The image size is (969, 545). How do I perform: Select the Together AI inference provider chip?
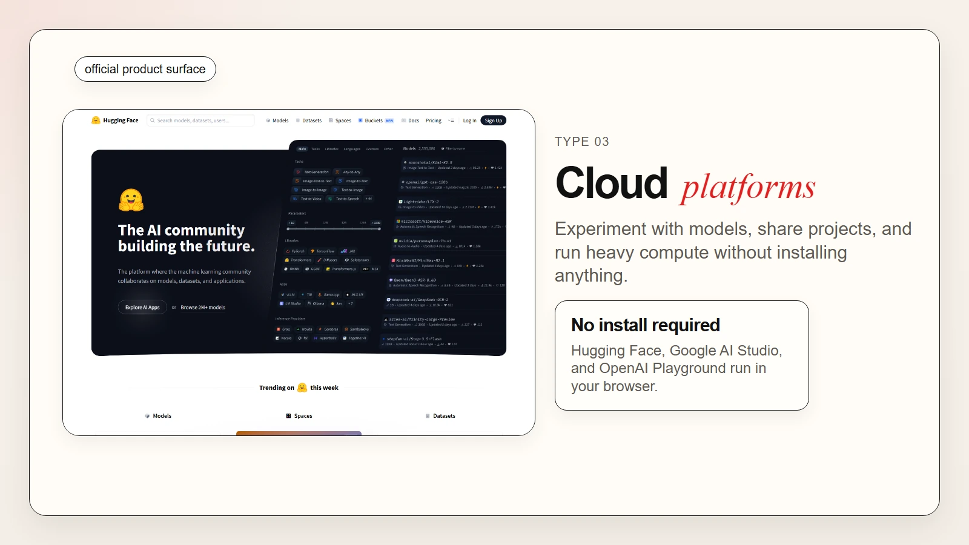tap(355, 338)
